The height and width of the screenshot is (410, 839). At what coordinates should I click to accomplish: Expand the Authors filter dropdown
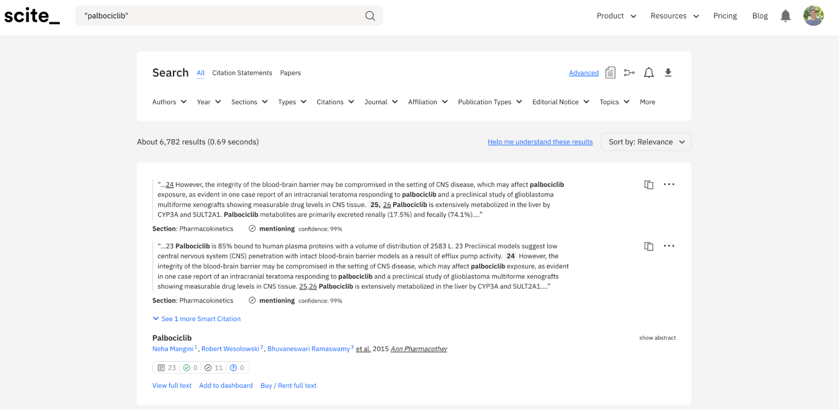click(169, 102)
